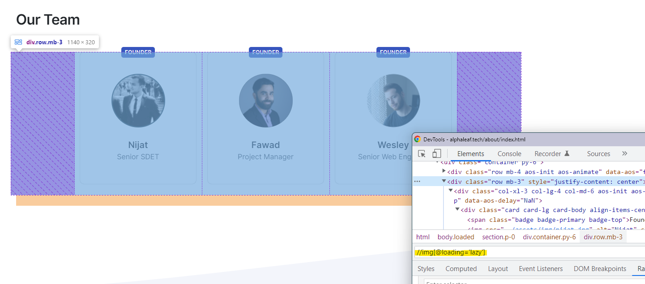This screenshot has width=645, height=284.
Task: Toggle the device toolbar icon
Action: (x=436, y=154)
